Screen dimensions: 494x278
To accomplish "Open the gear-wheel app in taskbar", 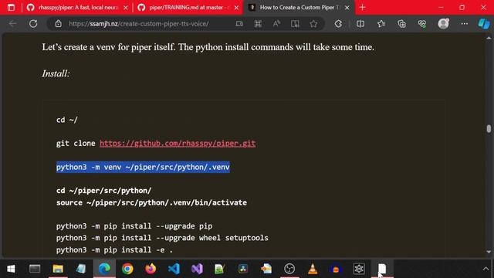I will pos(359,269).
